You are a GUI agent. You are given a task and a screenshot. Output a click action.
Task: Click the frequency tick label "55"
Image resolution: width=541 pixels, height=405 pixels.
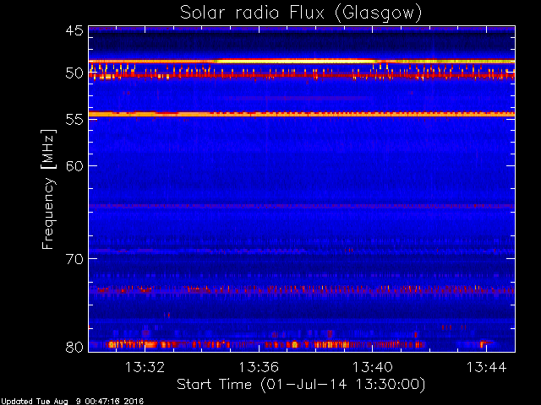[74, 119]
